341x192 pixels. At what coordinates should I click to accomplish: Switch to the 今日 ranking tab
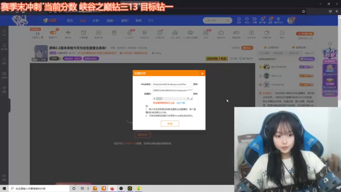point(264,53)
